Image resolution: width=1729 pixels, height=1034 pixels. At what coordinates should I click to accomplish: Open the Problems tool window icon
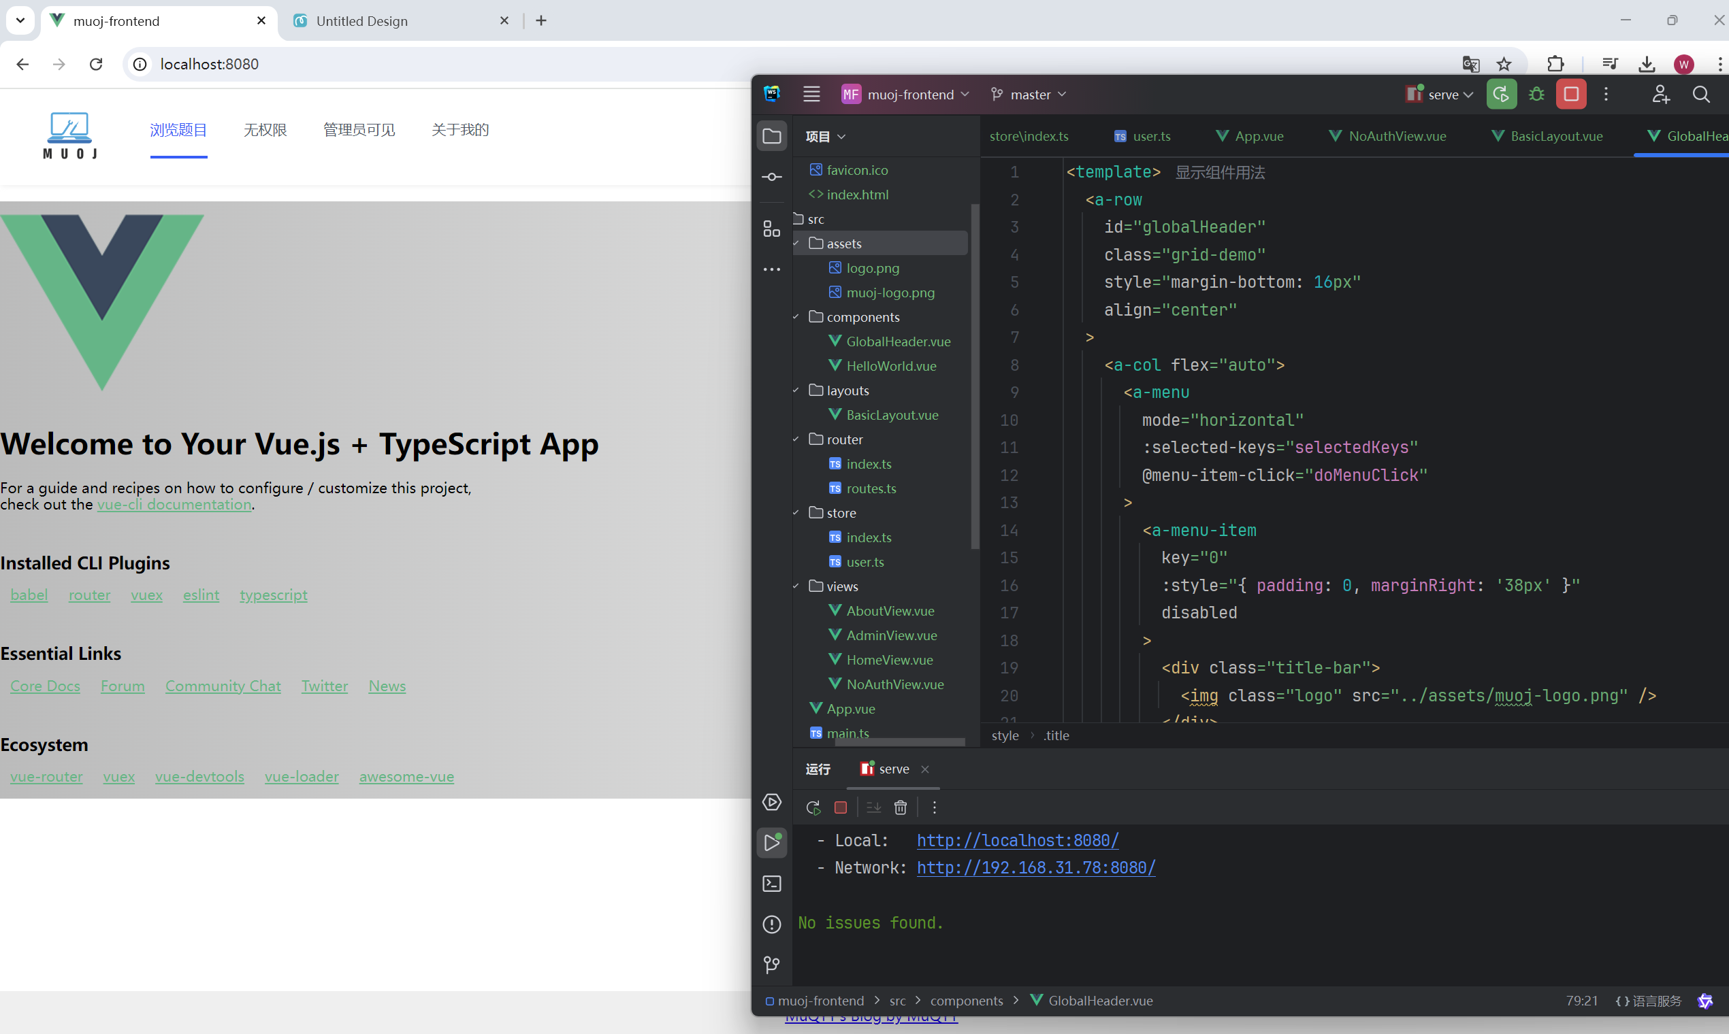click(x=772, y=924)
